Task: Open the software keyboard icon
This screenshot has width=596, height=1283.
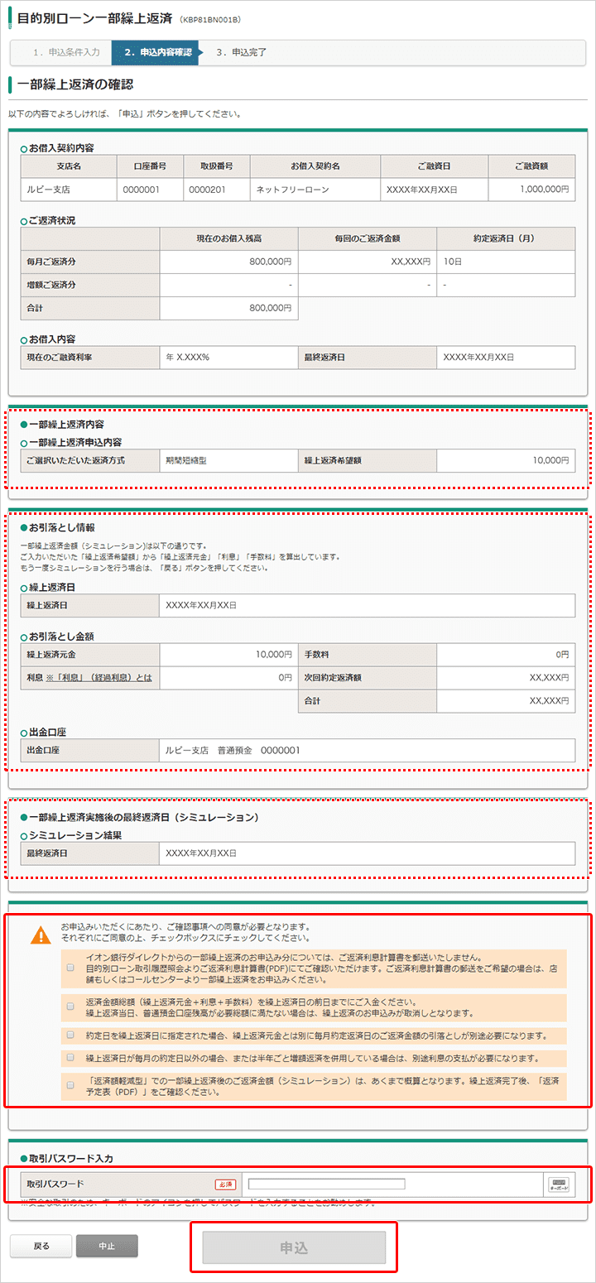Action: pos(558,1184)
